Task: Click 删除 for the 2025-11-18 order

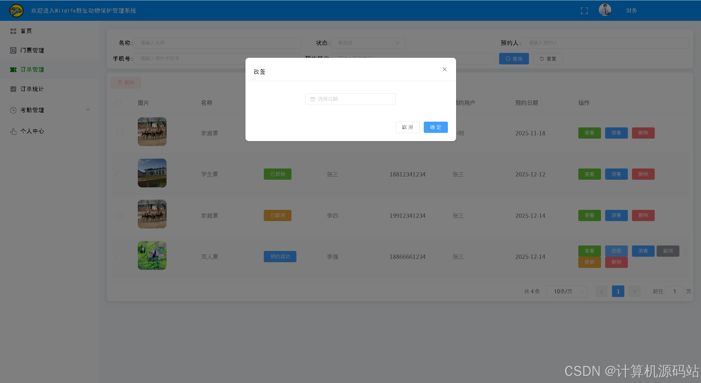Action: 643,133
